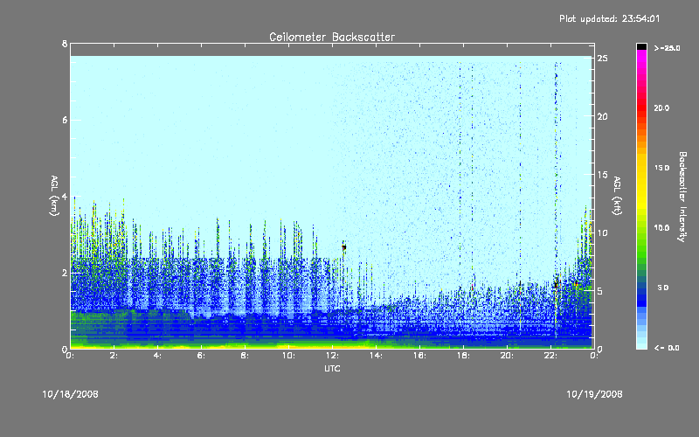699x437 pixels.
Task: Click the 'Plot updated: 23:54:01' timestamp
Action: [609, 18]
